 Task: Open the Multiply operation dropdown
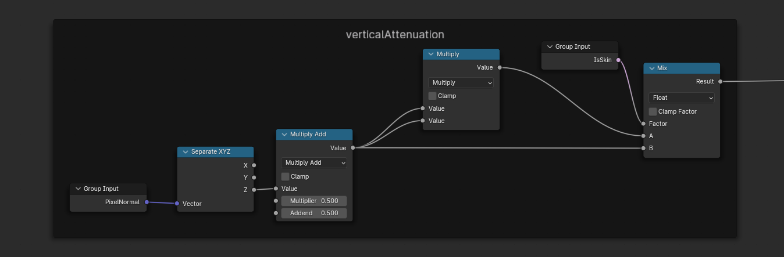point(461,83)
